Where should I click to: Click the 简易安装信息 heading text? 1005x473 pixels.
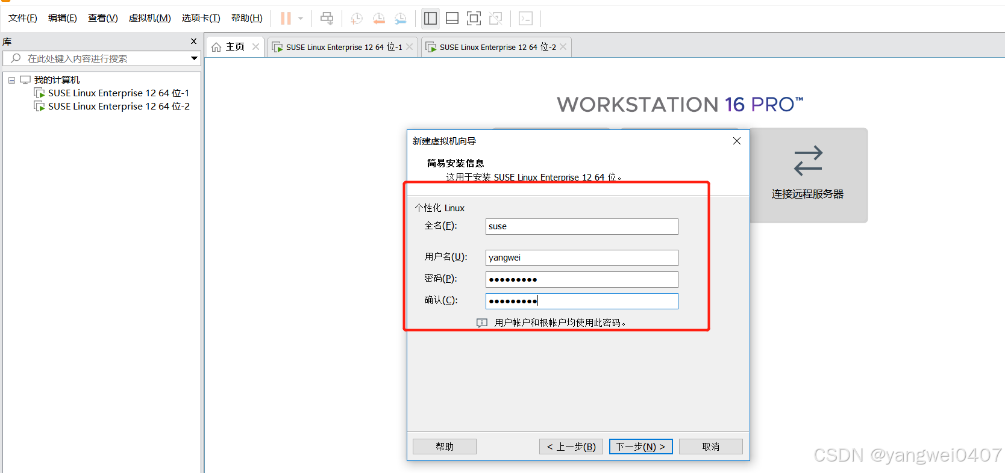coord(456,163)
